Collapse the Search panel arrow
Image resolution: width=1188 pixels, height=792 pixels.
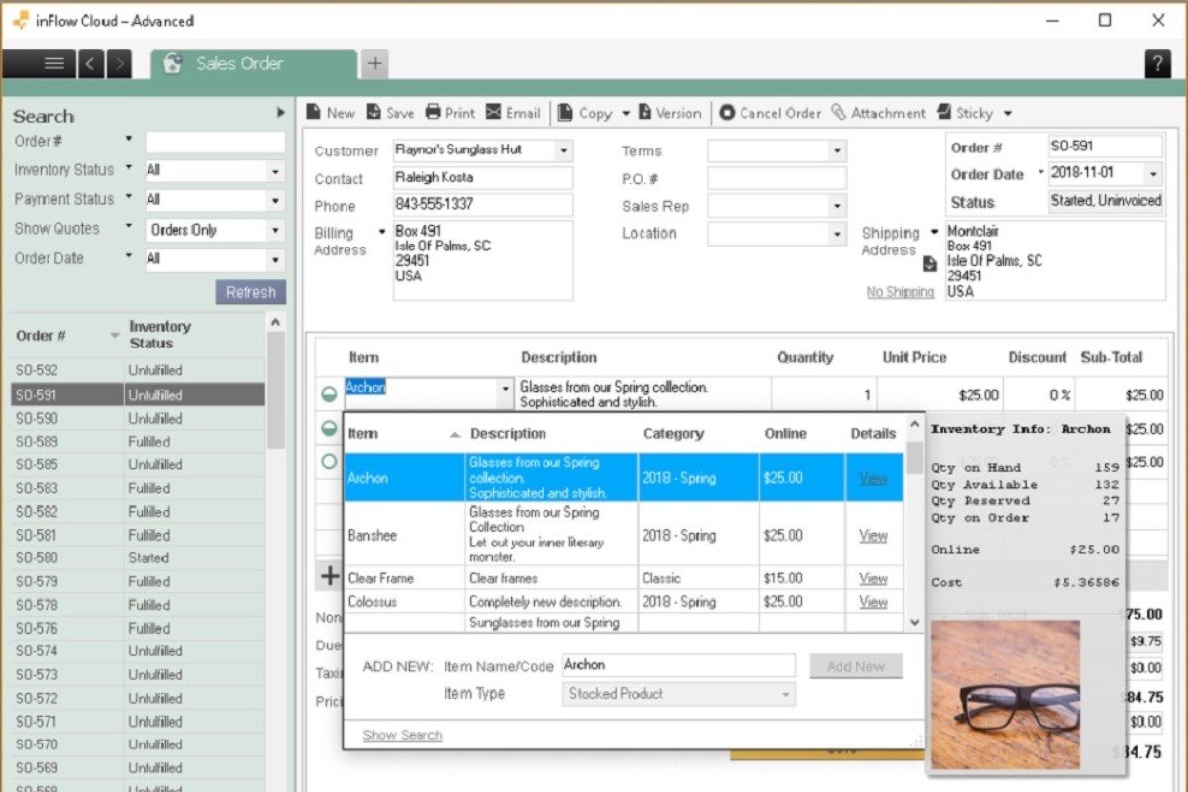click(x=280, y=114)
